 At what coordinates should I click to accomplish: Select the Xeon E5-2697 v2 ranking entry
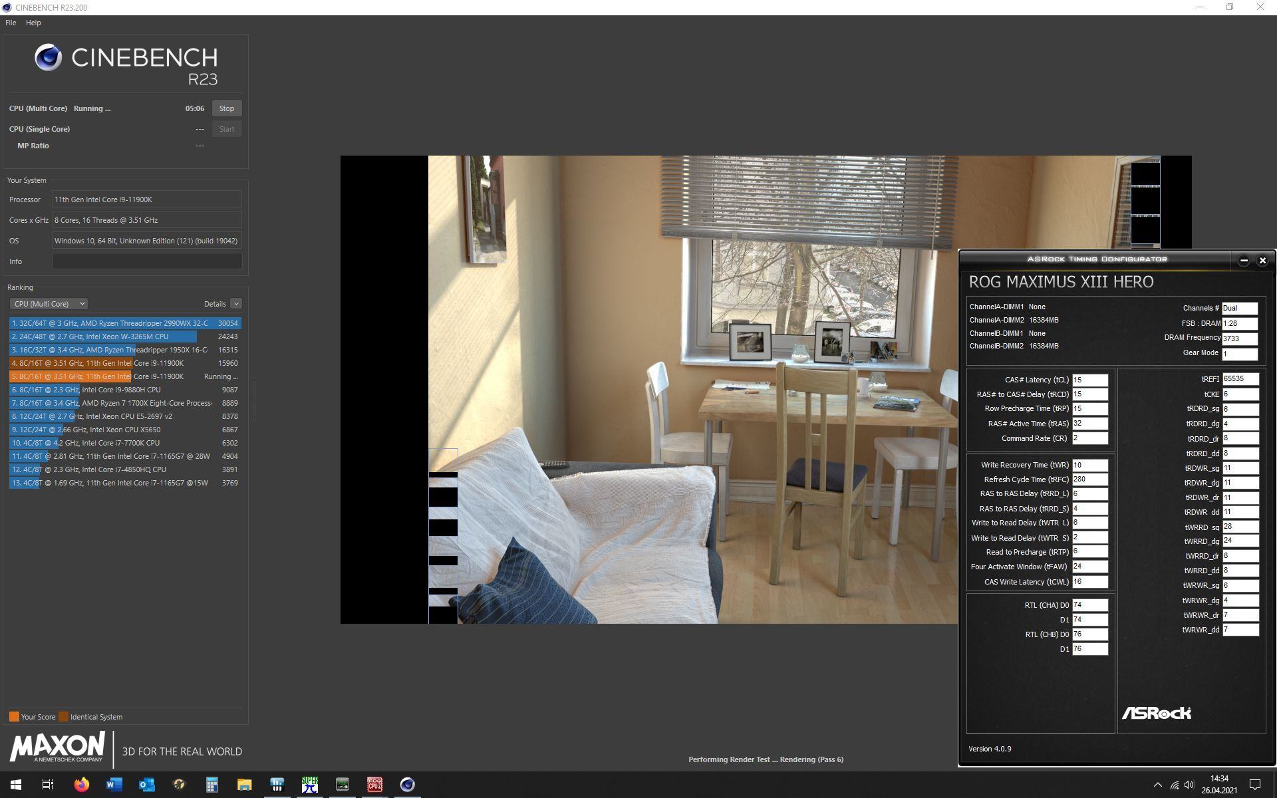pos(125,416)
